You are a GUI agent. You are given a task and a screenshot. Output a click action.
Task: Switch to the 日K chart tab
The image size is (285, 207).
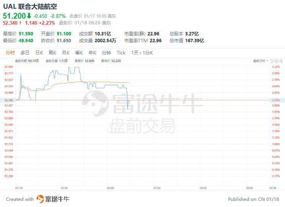[39, 53]
